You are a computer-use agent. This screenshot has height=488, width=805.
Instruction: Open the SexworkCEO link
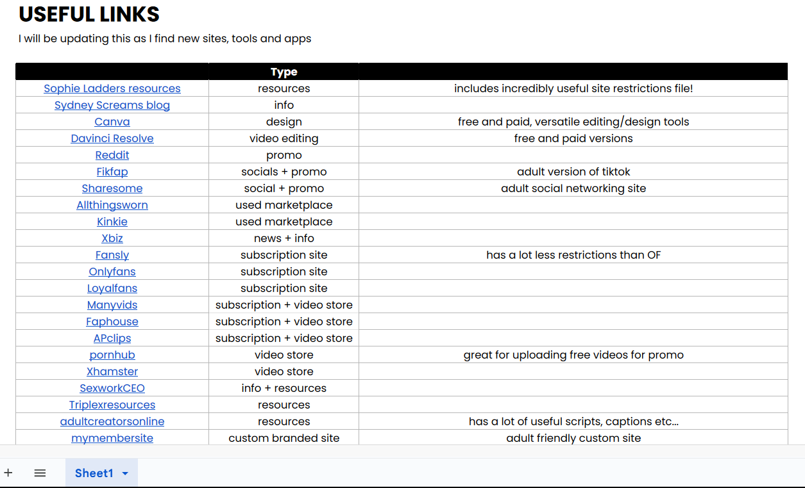(x=112, y=388)
